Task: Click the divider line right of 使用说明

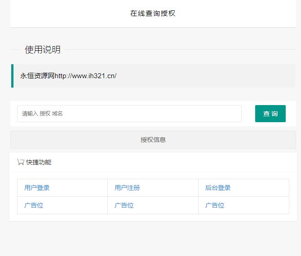Action: 180,50
